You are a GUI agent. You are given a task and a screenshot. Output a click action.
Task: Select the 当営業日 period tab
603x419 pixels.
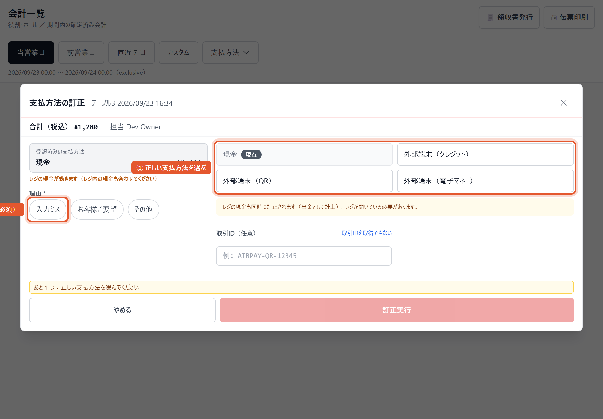(x=31, y=53)
